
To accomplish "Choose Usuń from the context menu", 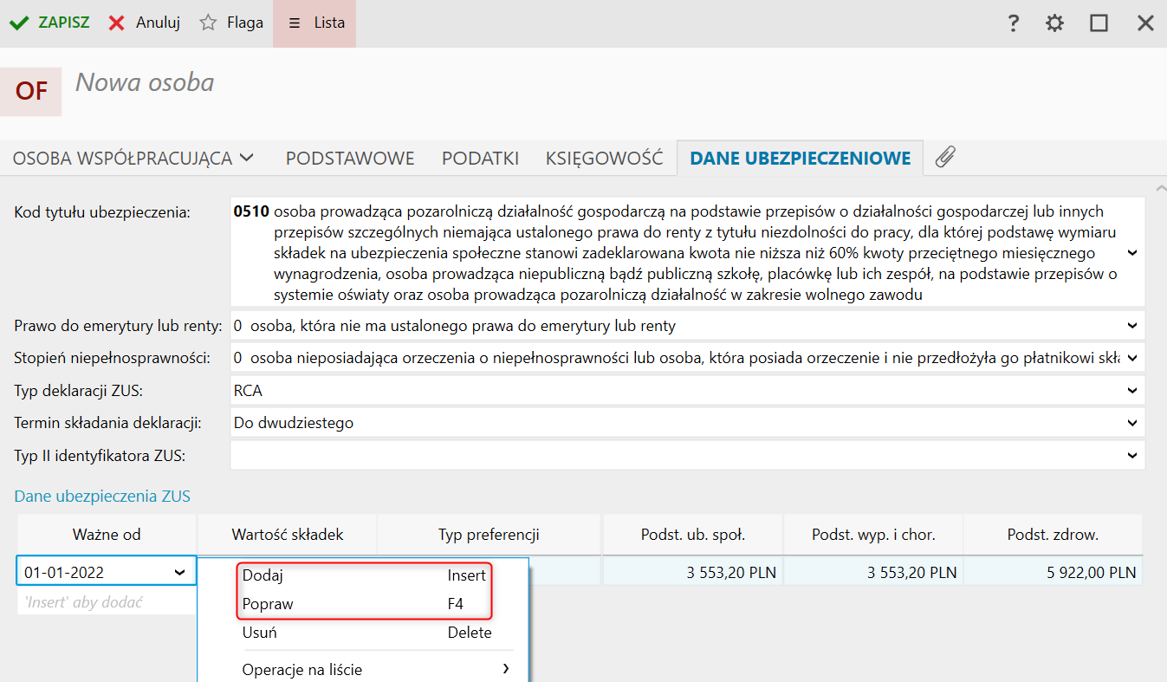I will tap(260, 633).
